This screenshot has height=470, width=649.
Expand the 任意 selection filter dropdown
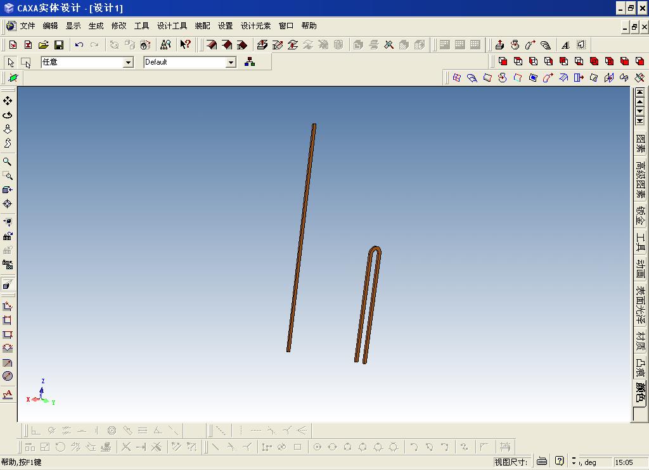pyautogui.click(x=128, y=63)
